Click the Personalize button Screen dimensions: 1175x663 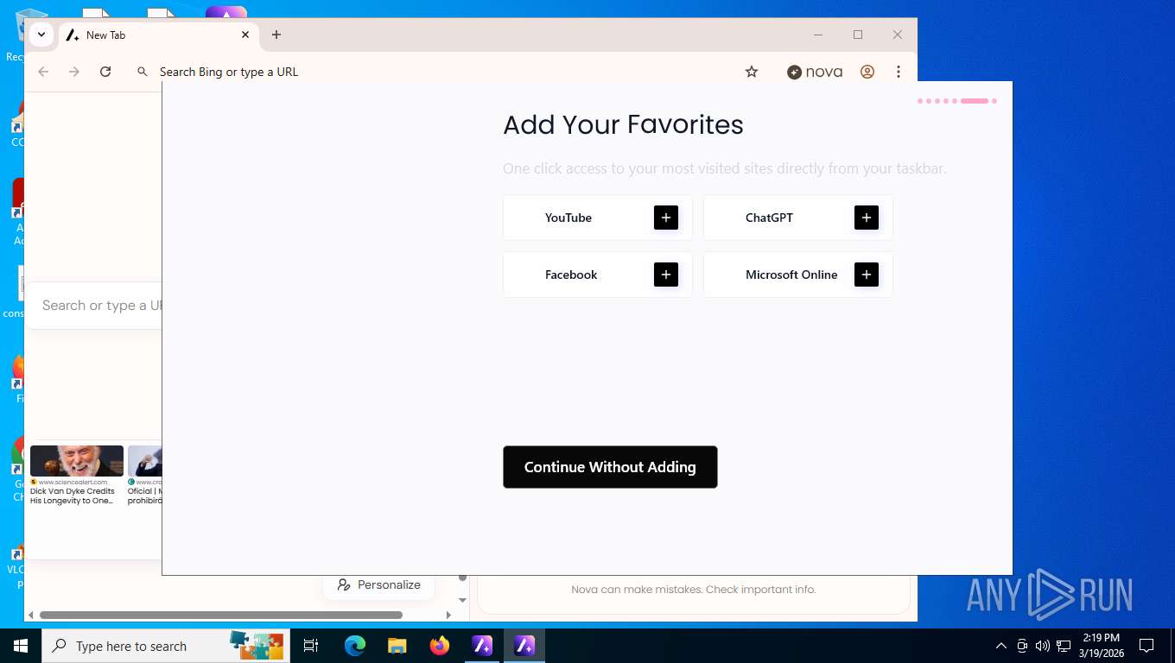379,584
